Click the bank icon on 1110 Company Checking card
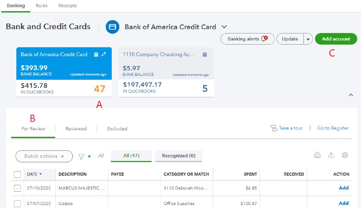Viewport: 361px width, 208px height. coord(205,54)
